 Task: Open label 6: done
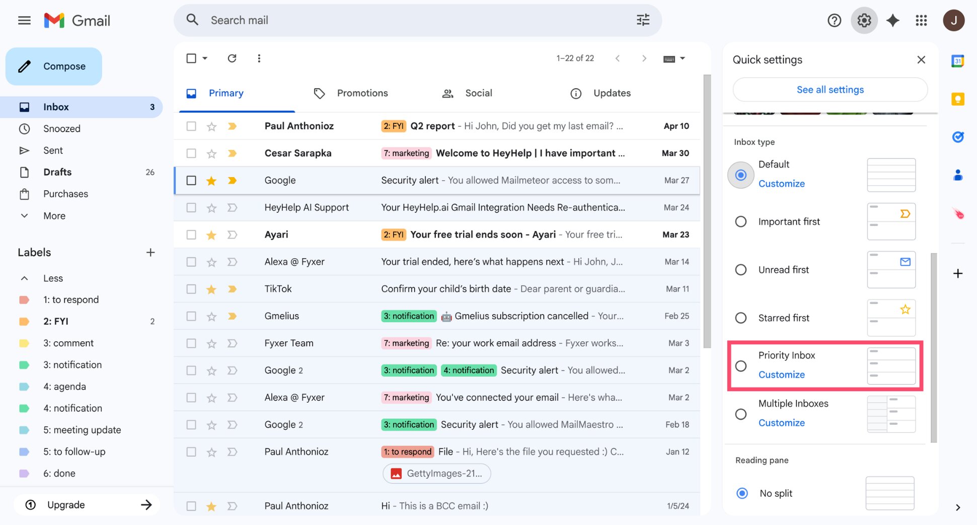[x=59, y=474]
